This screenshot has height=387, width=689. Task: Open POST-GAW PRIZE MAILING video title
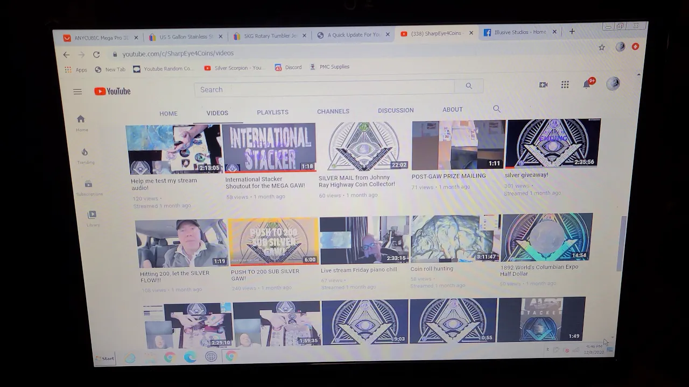click(x=448, y=176)
